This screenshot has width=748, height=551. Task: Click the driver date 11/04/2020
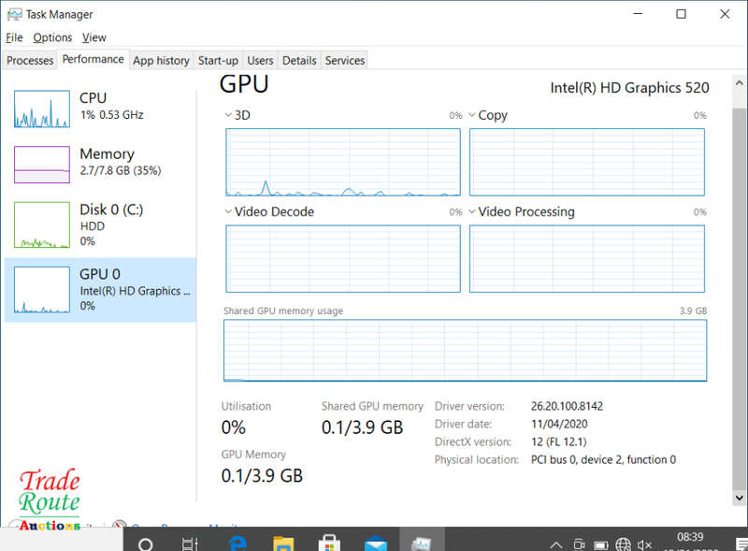pos(559,424)
